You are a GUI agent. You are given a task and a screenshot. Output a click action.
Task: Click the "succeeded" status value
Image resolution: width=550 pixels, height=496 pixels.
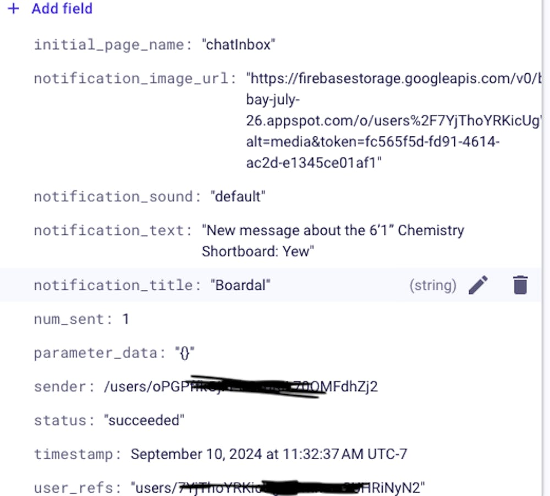144,421
